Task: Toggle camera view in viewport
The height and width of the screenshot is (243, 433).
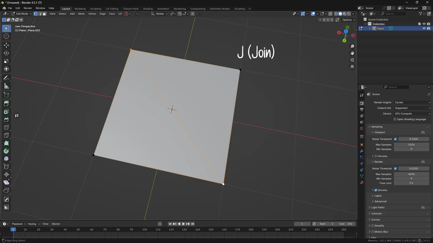Action: point(352,60)
